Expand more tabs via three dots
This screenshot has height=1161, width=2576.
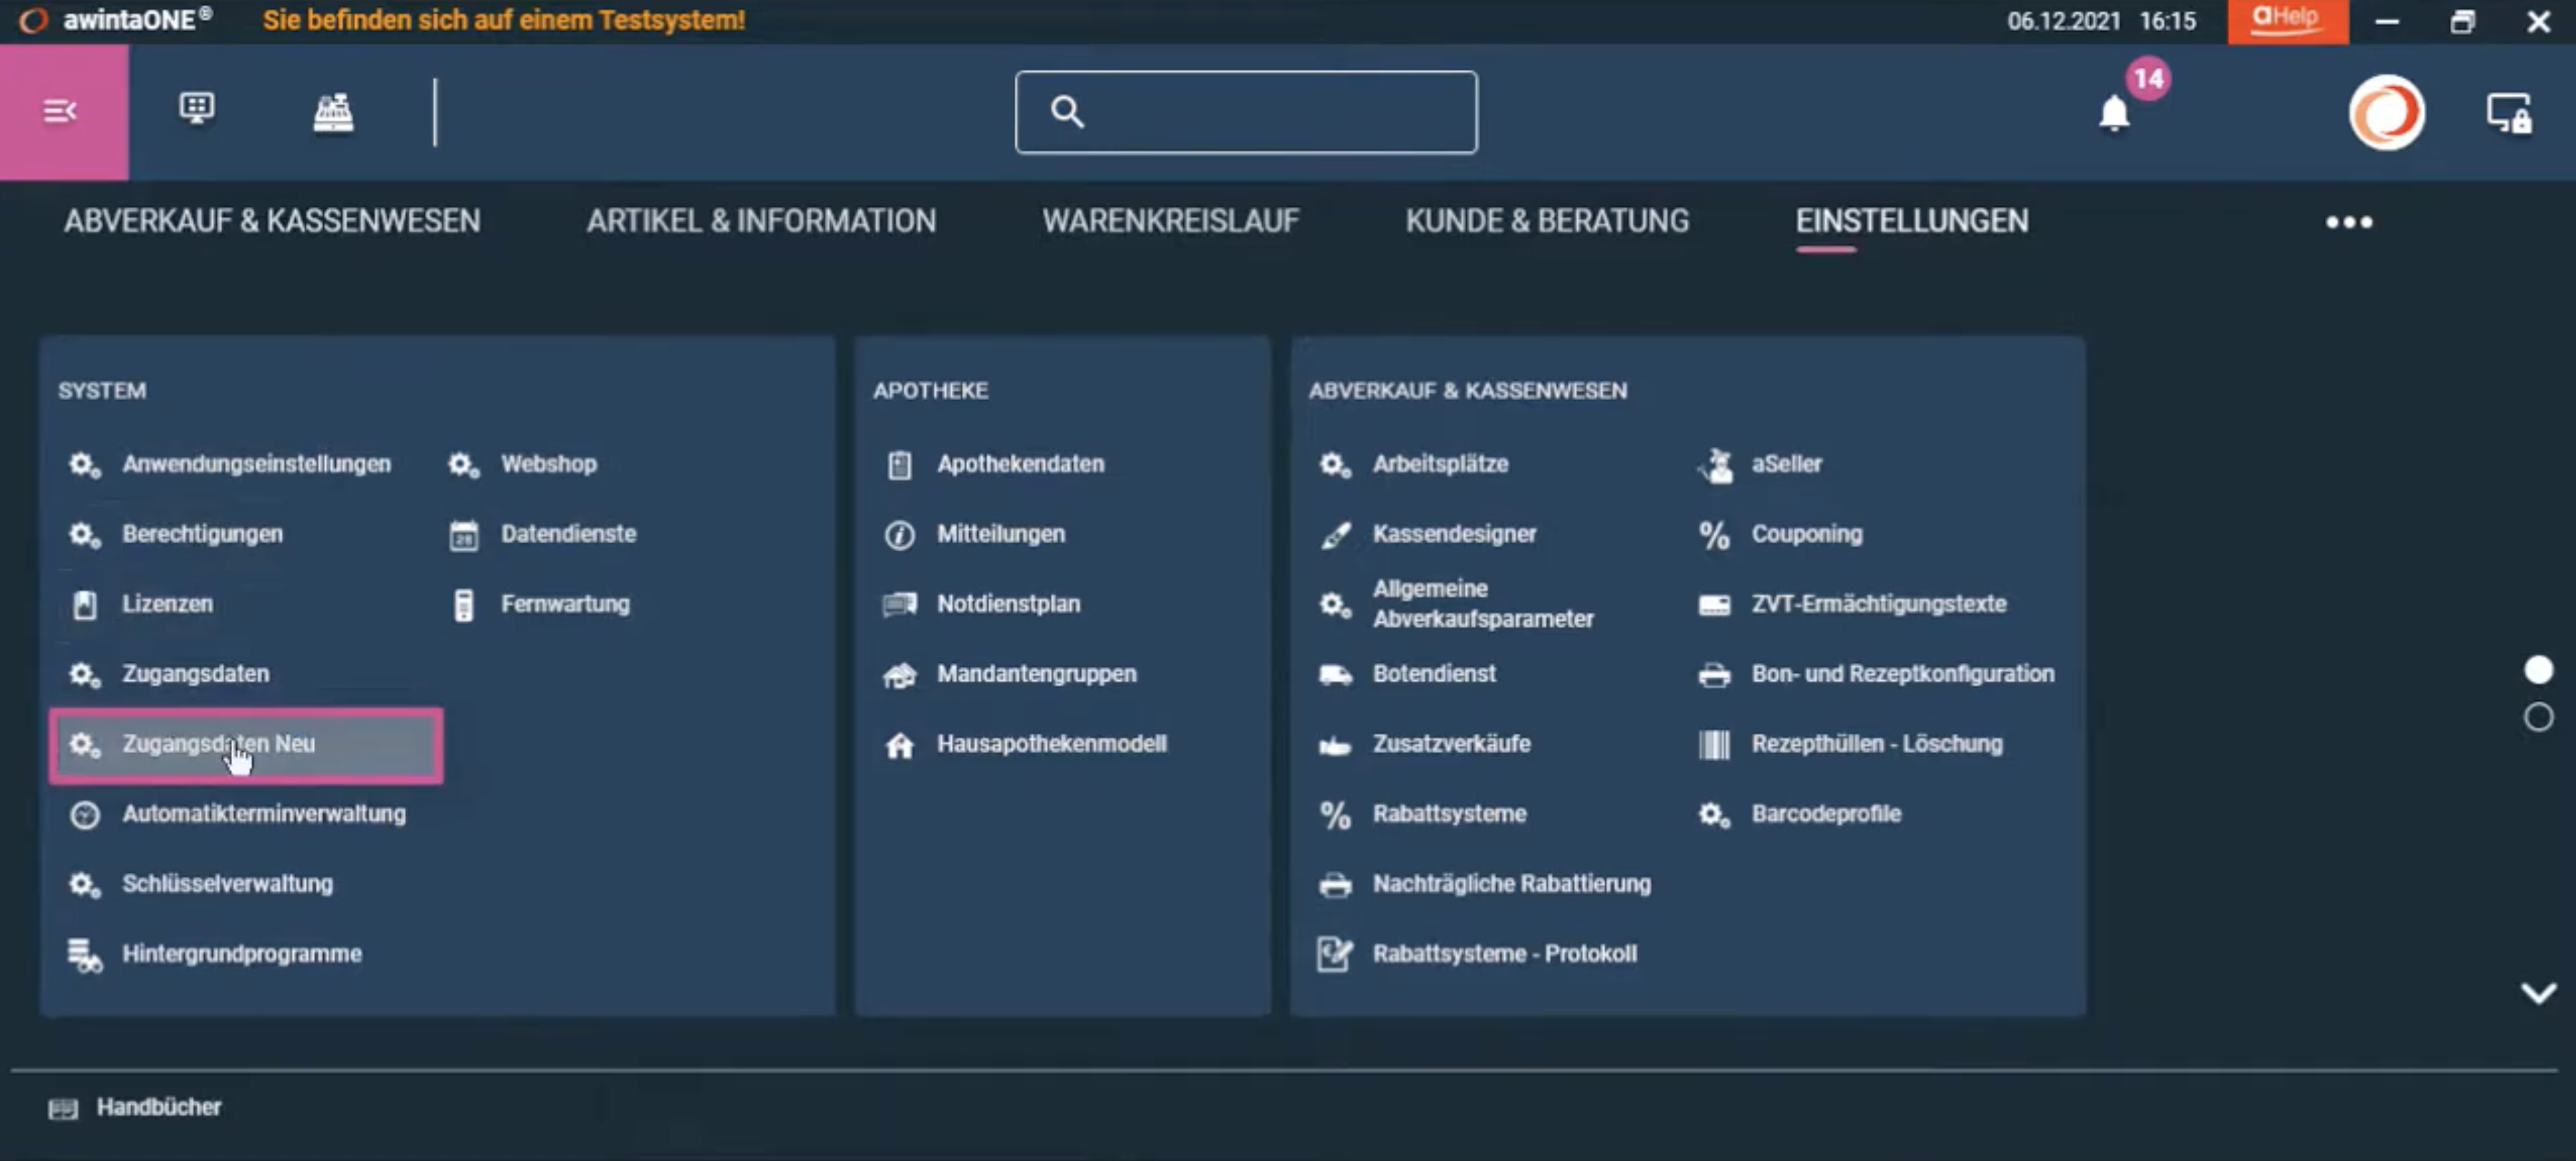(2349, 222)
